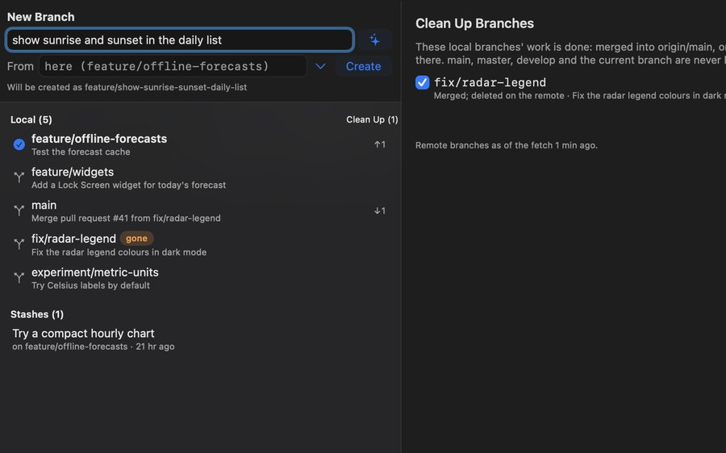Click the 'From' label
Screen dimensions: 726x453
(x=20, y=66)
